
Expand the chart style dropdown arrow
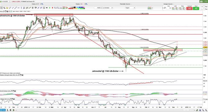click(x=152, y=8)
